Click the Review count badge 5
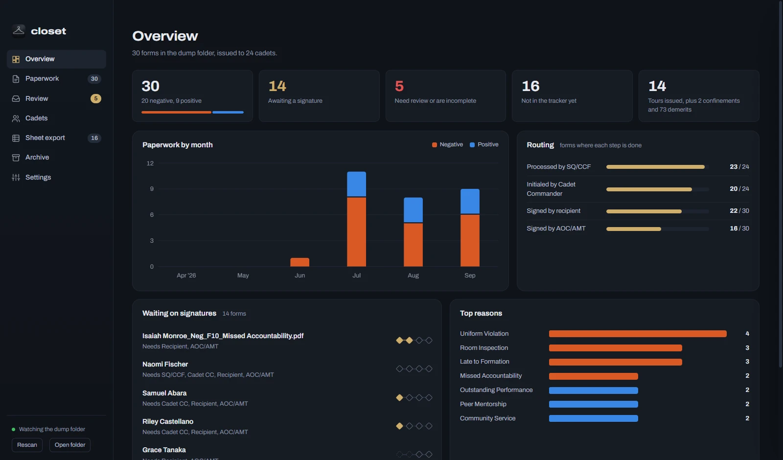 (x=96, y=98)
